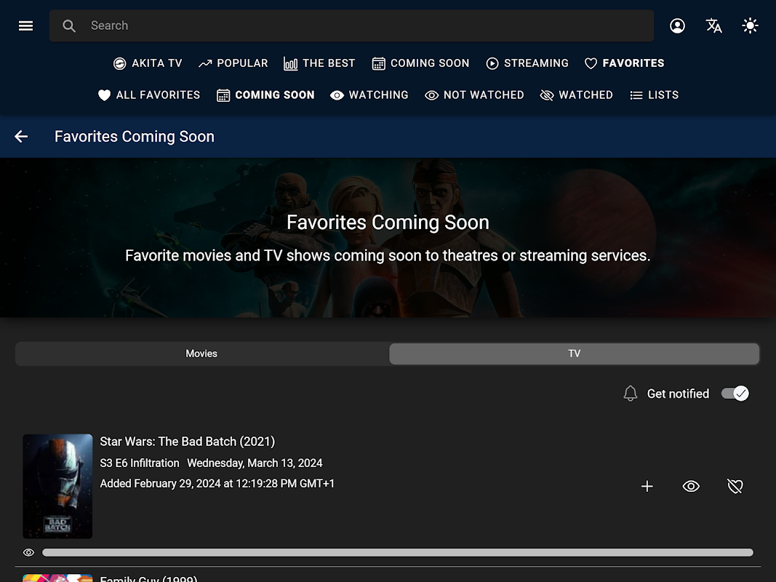This screenshot has width=776, height=582.
Task: Go back using the arrow icon
Action: point(21,137)
